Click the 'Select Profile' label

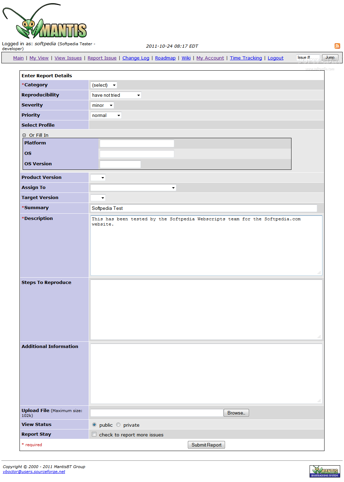pos(38,125)
